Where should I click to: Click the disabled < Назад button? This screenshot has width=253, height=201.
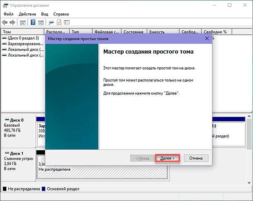[x=142, y=158]
